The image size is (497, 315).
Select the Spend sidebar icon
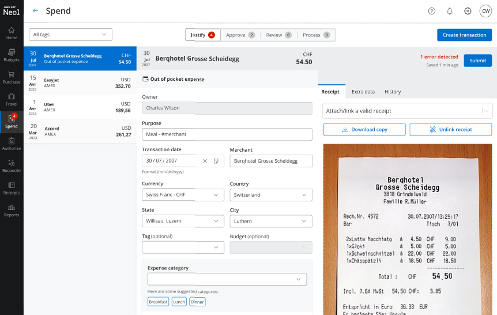(12, 122)
